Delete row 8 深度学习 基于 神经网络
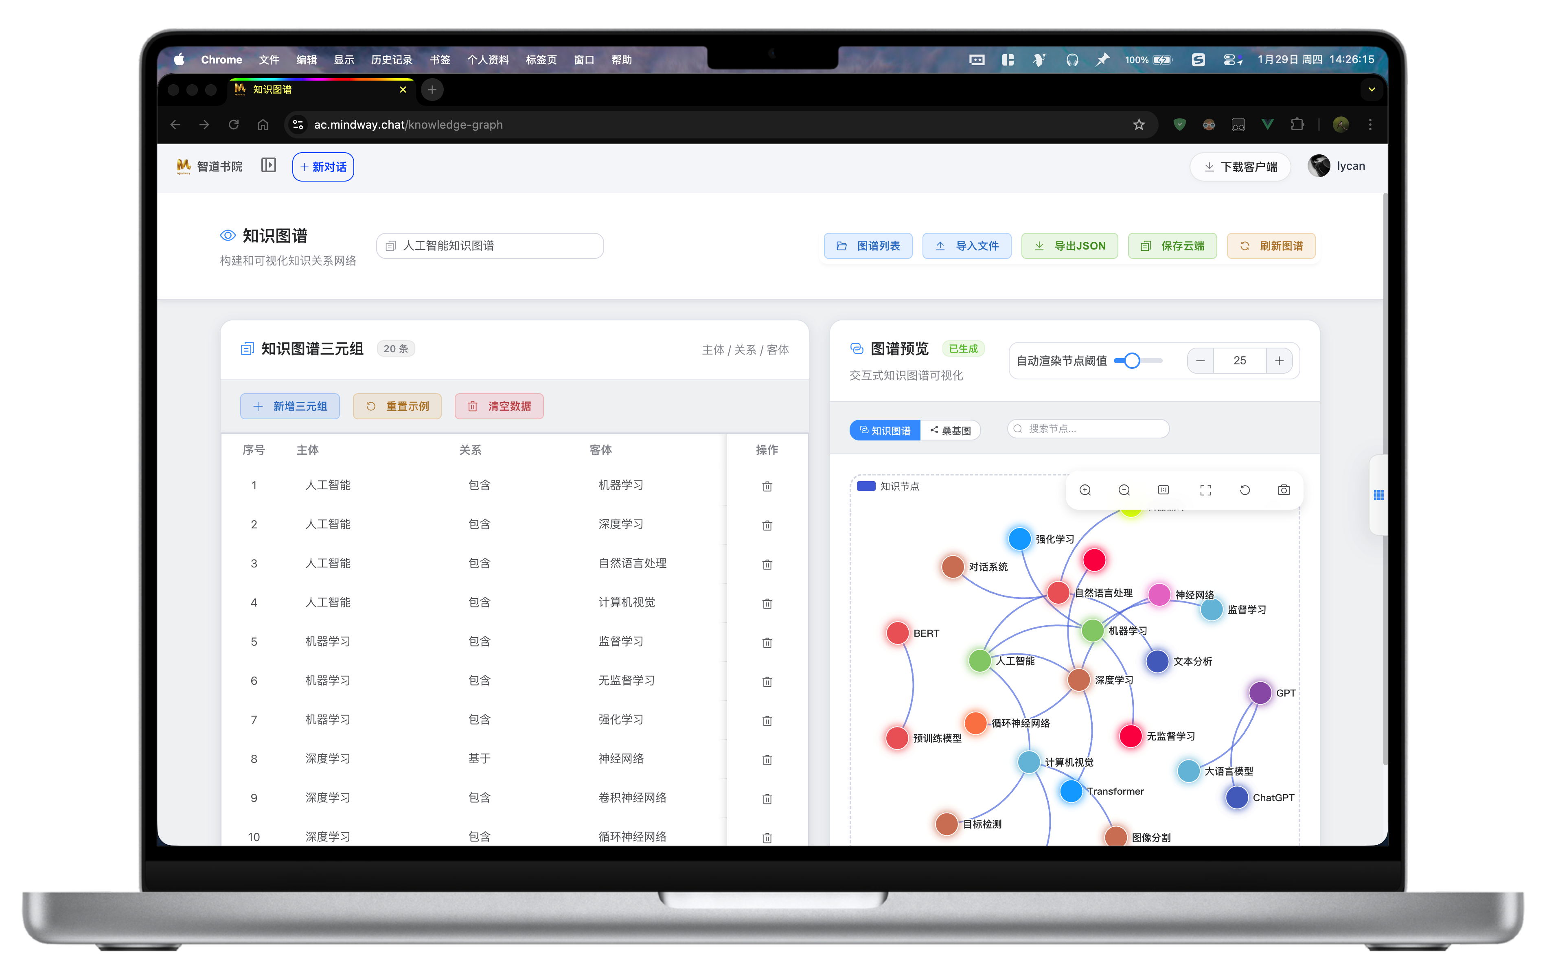Image resolution: width=1547 pixels, height=977 pixels. 767,760
